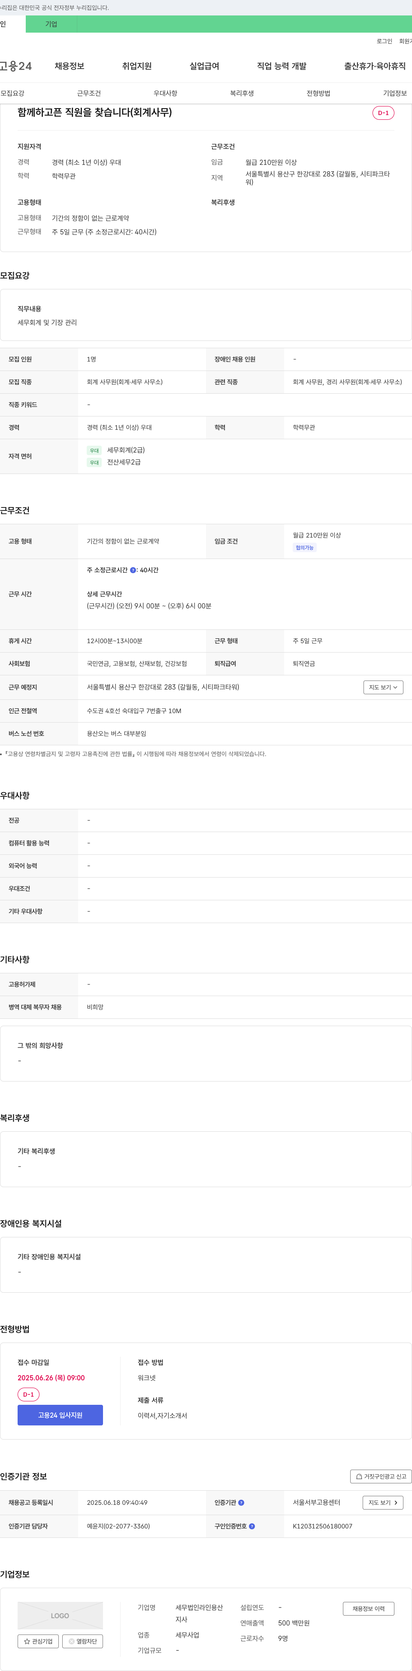Viewport: 412px width, 1671px height.
Task: Click the 우대 badge beside 세무회계(2급)
Action: click(x=94, y=450)
